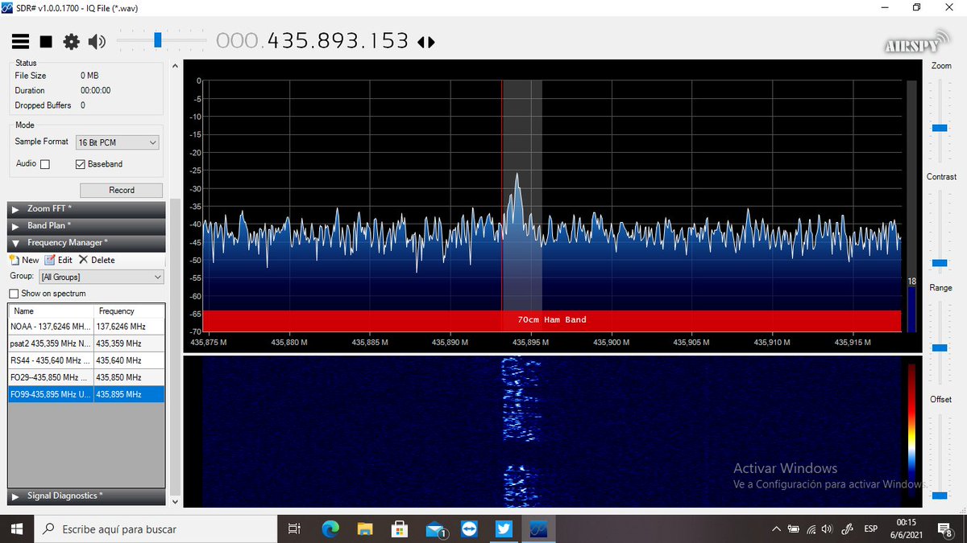The height and width of the screenshot is (543, 967).
Task: Uncheck the Baseband checkbox
Action: [80, 164]
